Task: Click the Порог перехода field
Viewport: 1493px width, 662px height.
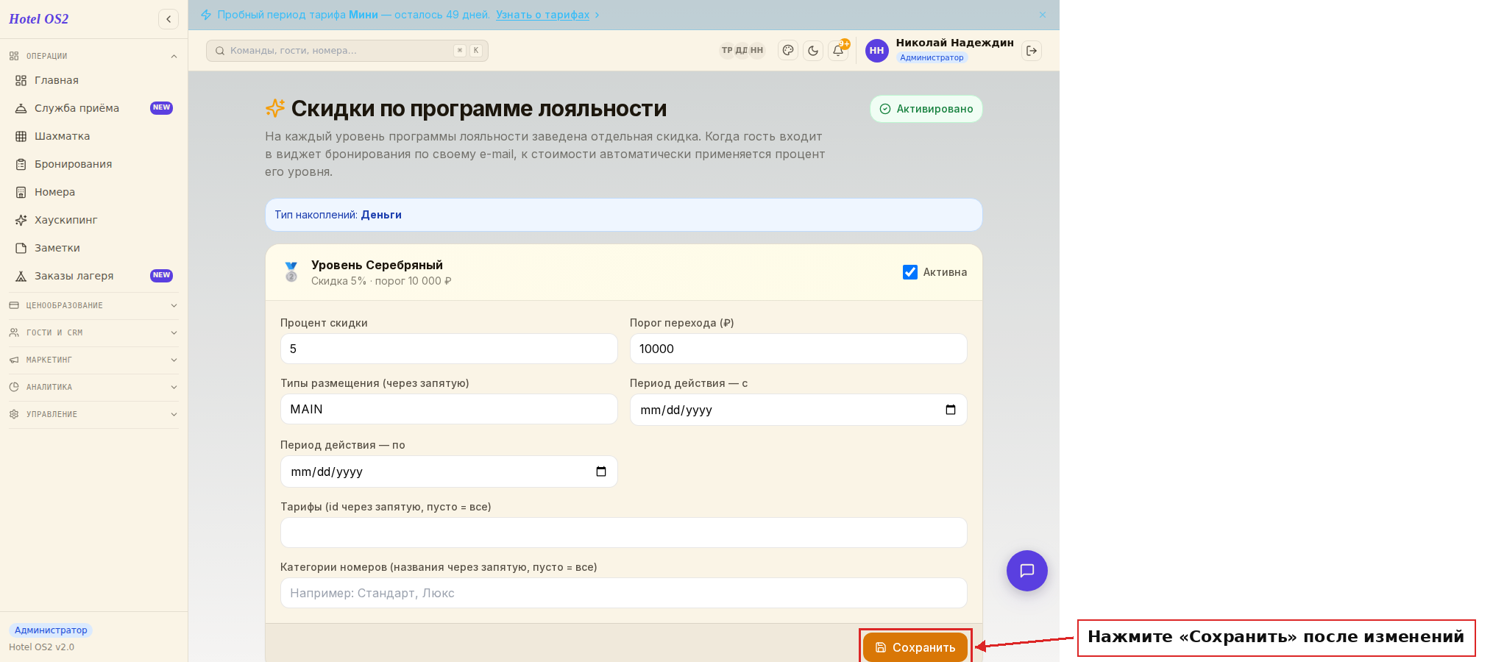Action: [x=798, y=349]
